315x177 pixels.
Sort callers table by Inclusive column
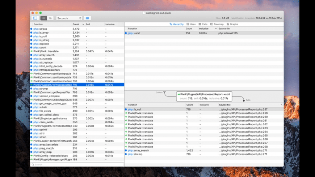(x=207, y=29)
